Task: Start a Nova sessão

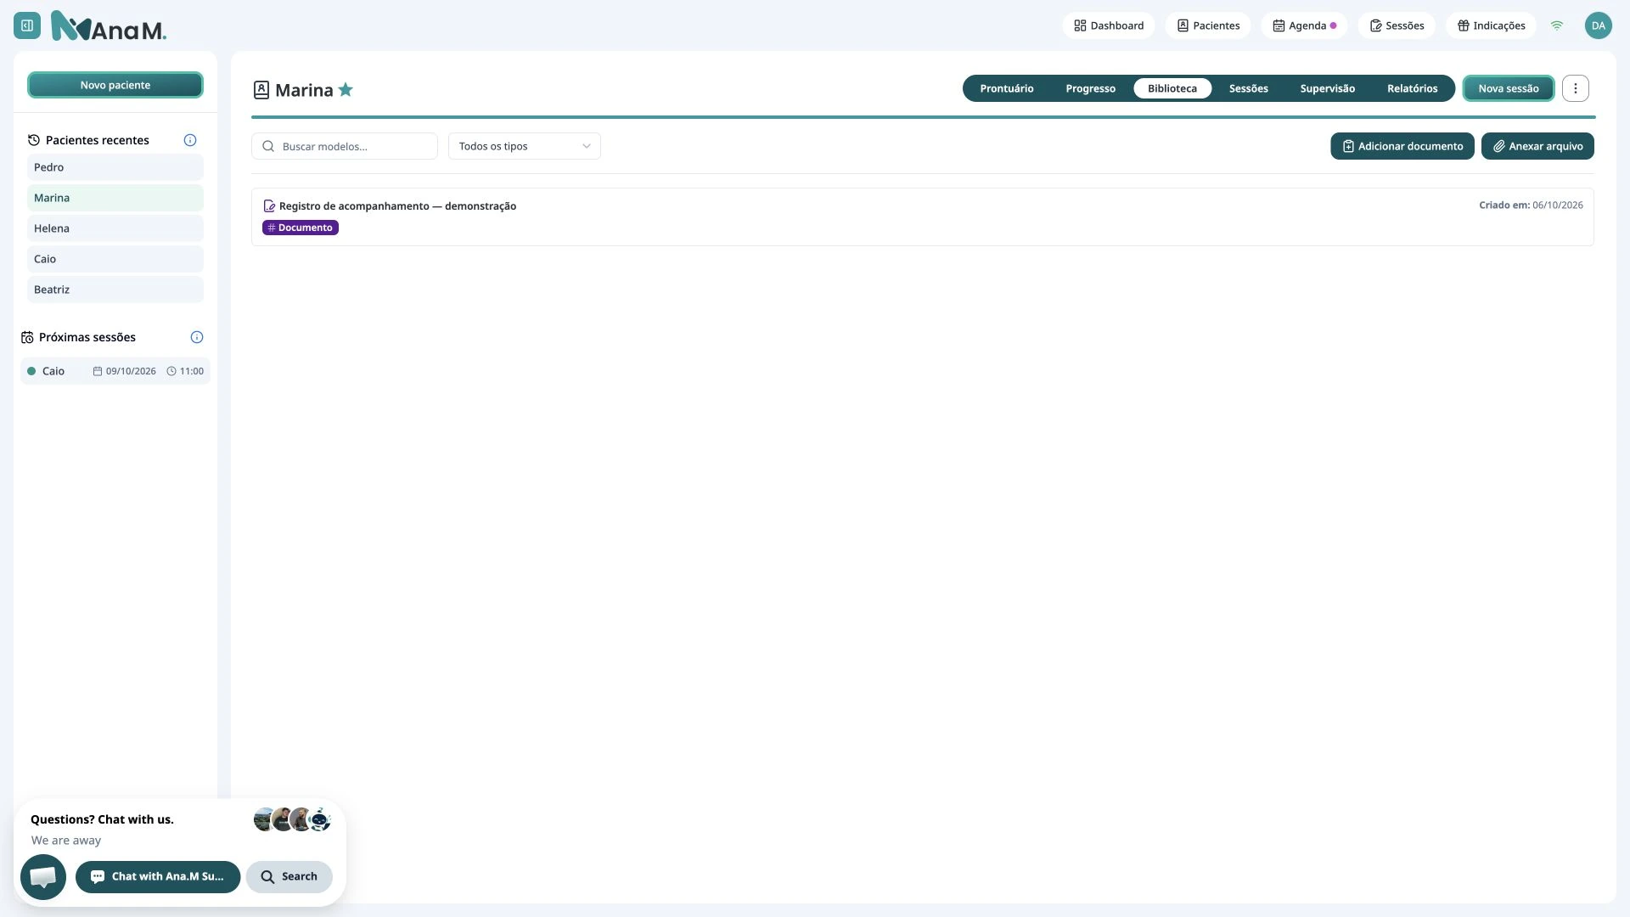Action: (x=1509, y=88)
